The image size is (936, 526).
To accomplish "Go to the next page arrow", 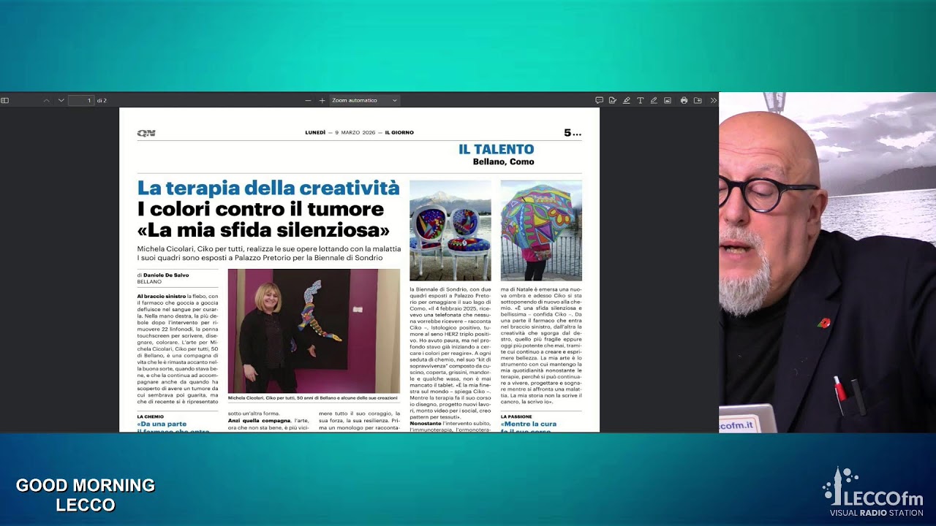I will click(61, 100).
